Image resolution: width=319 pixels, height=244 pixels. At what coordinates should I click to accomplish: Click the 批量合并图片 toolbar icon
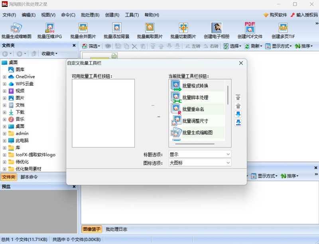tap(83, 31)
